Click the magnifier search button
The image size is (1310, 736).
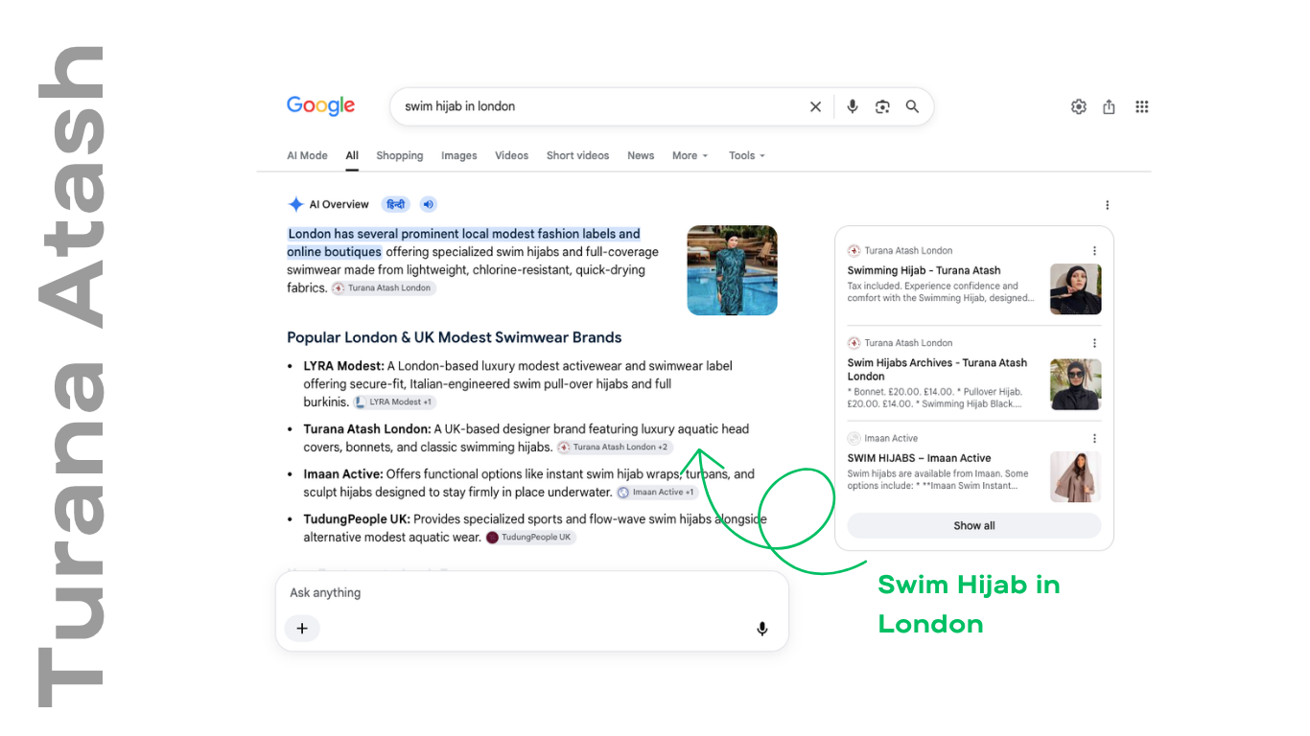[x=912, y=106]
